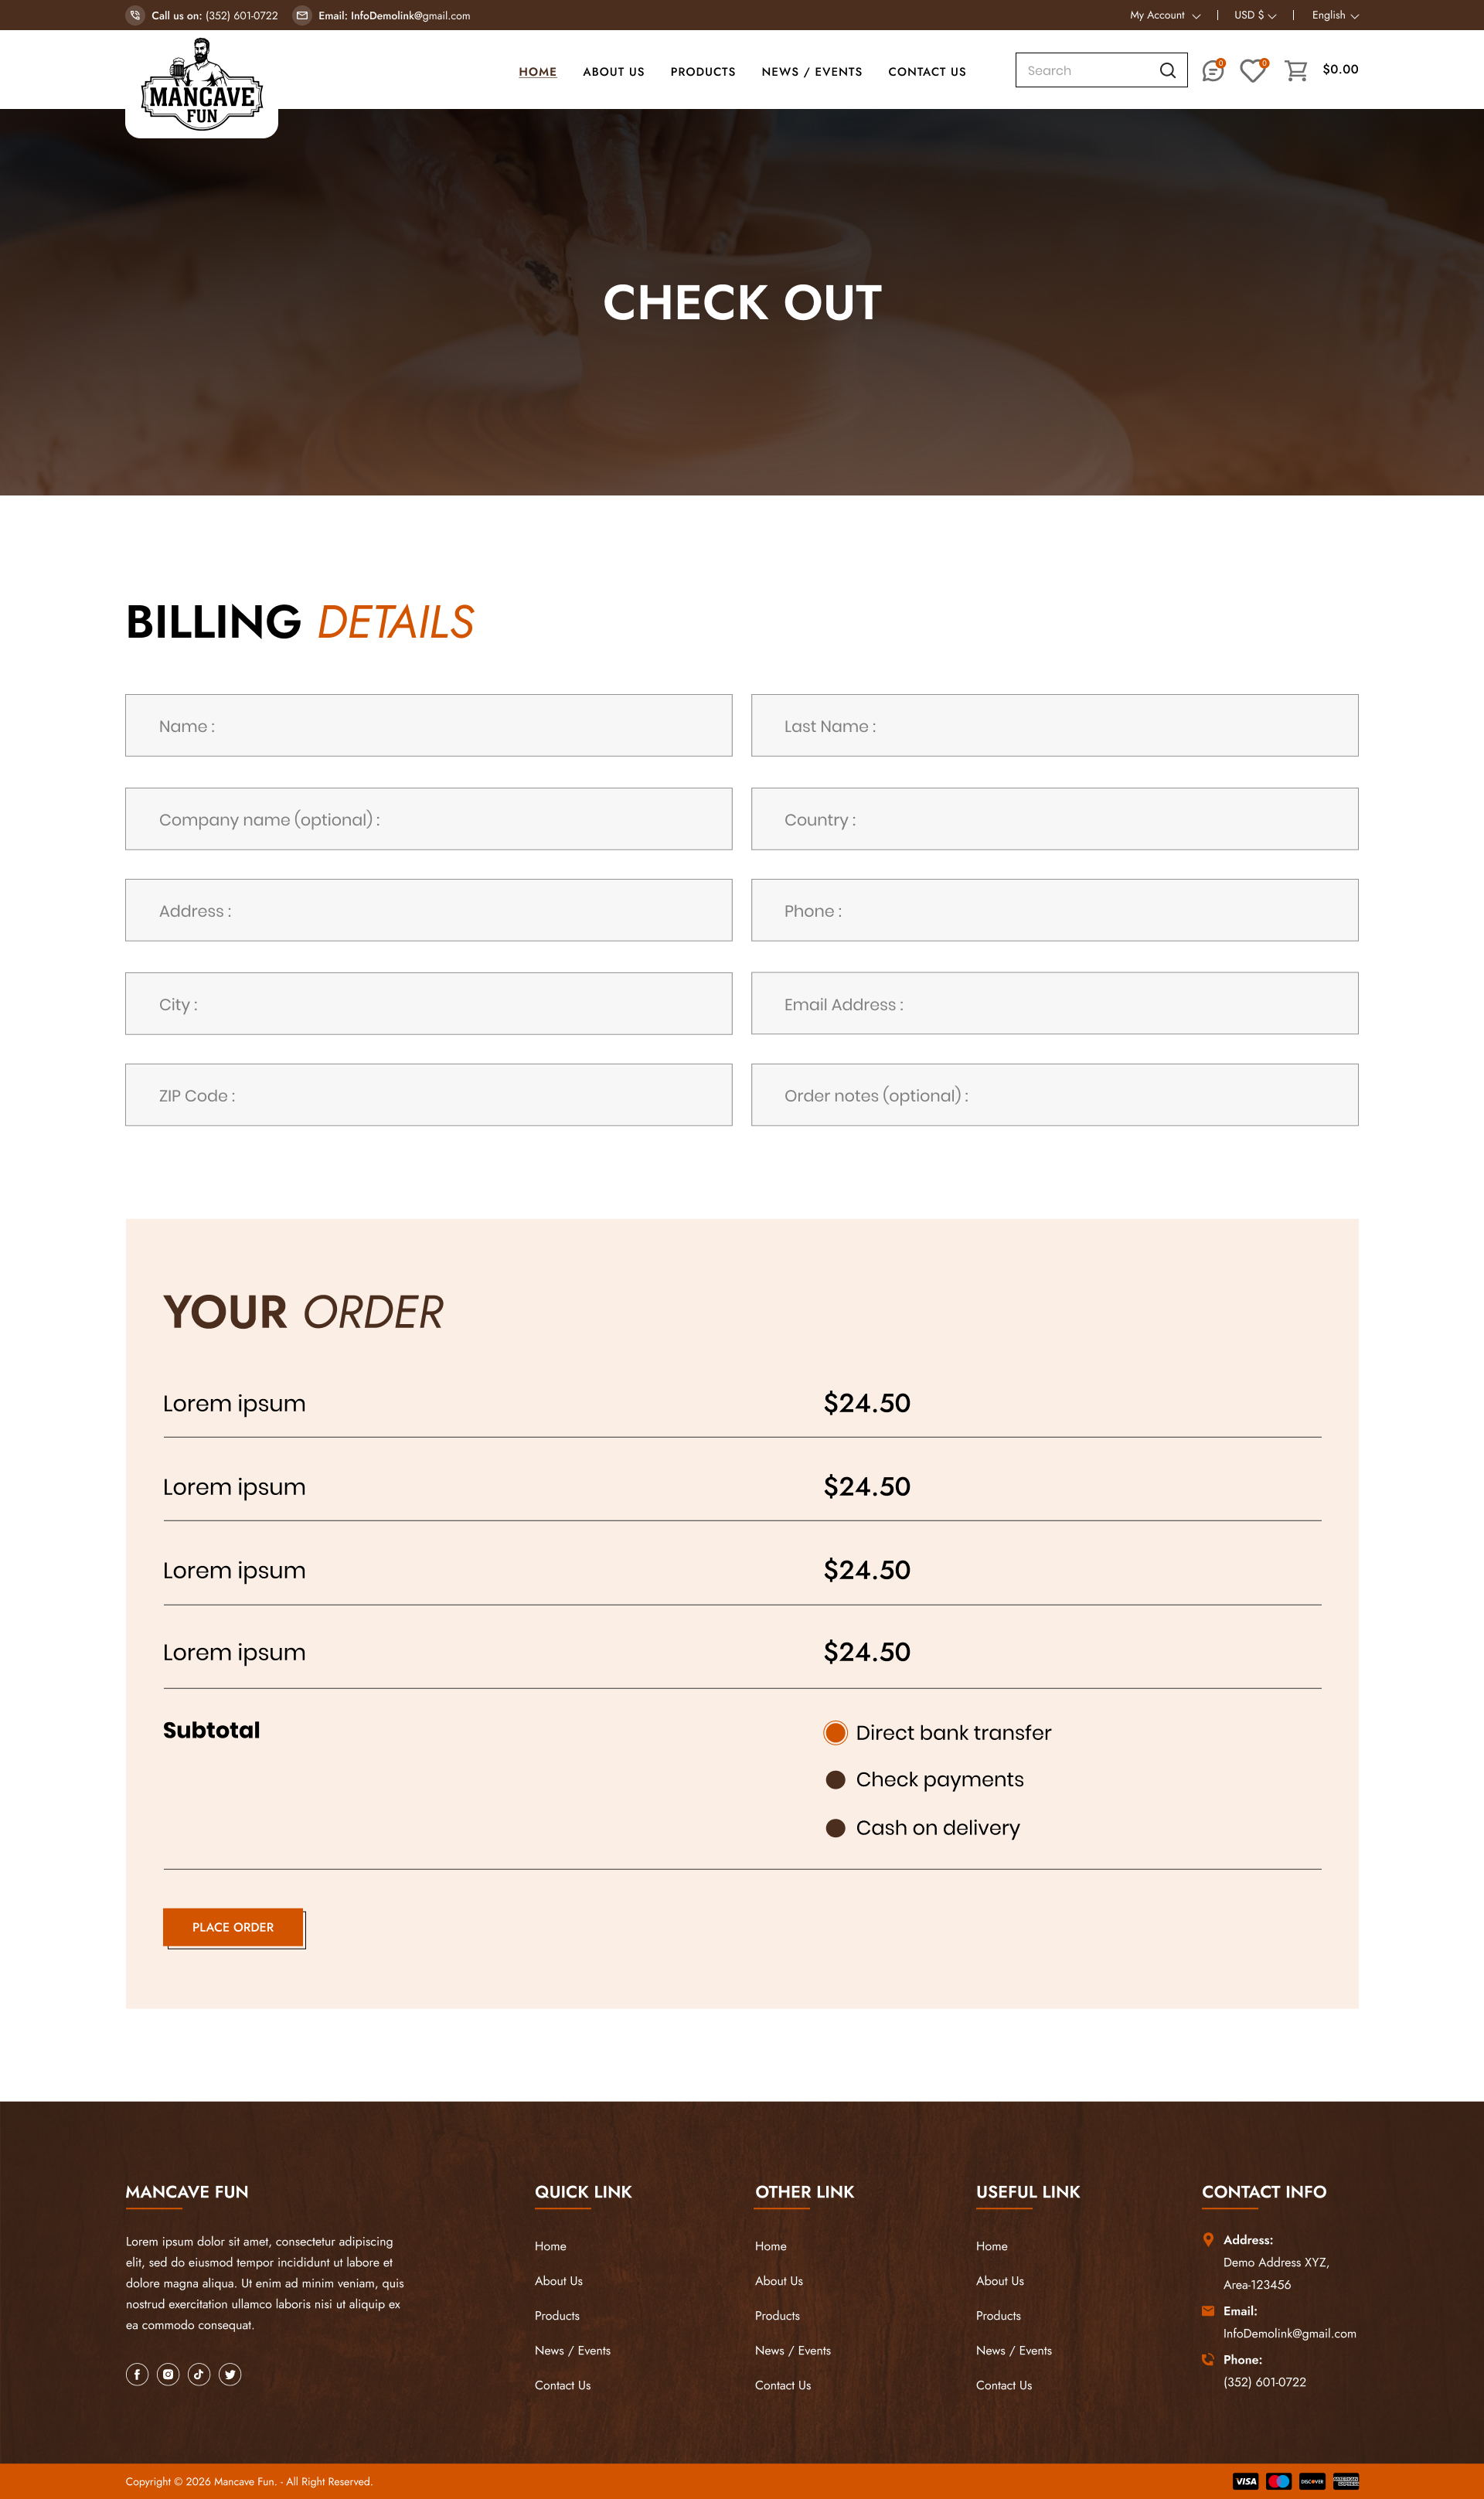Click the Facebook icon in footer

point(137,2374)
